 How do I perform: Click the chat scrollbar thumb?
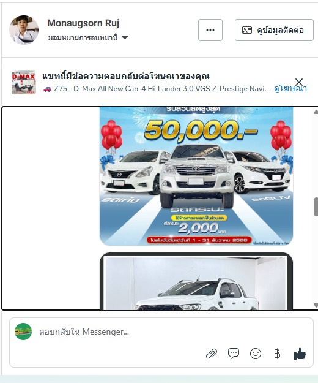pos(316,207)
